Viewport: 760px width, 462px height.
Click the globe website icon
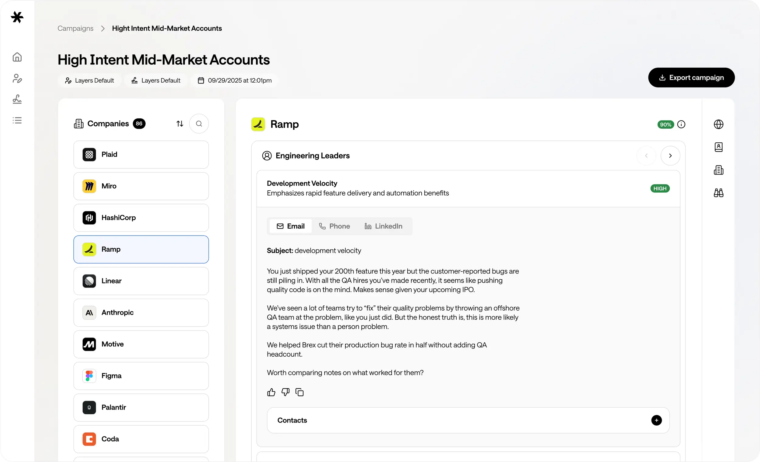pos(718,124)
